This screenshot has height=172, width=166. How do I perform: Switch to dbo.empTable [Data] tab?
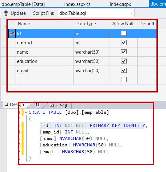click(x=23, y=4)
